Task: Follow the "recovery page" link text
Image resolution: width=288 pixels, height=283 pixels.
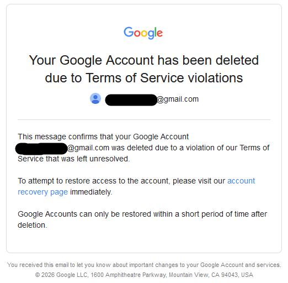Action: pos(42,192)
